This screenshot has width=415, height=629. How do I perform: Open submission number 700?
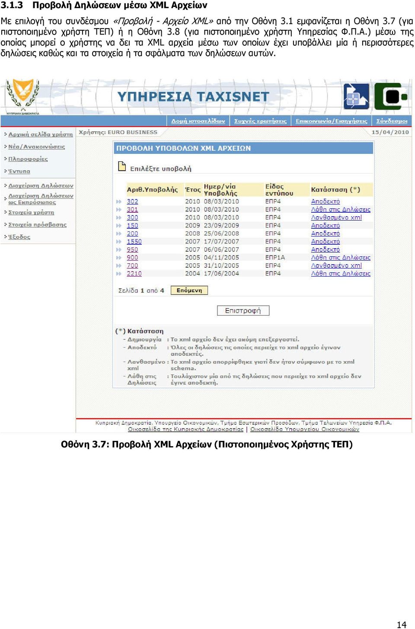[x=132, y=265]
